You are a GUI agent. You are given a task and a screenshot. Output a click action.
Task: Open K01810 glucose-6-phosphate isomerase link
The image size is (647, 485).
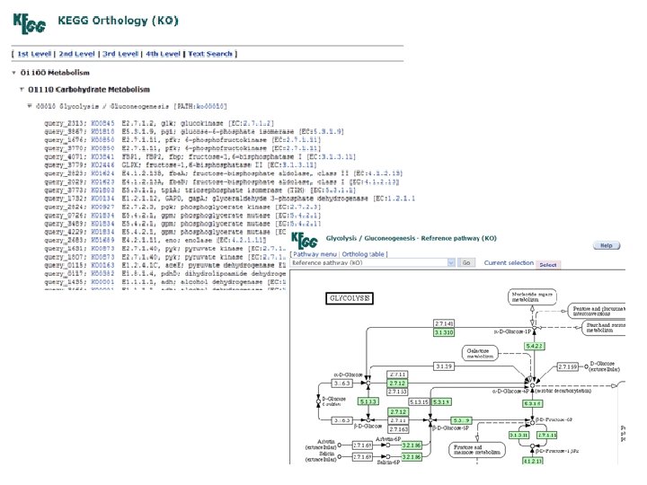(102, 131)
